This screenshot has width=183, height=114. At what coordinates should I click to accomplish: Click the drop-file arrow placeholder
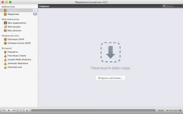[110, 52]
